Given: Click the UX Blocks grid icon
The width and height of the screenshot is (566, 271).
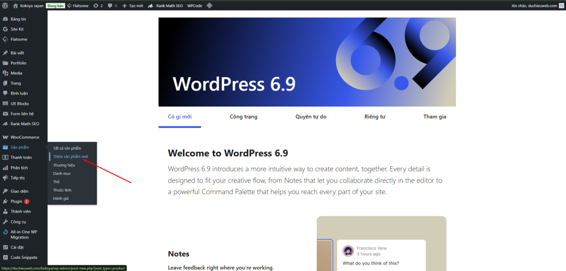Looking at the screenshot, I should [5, 104].
